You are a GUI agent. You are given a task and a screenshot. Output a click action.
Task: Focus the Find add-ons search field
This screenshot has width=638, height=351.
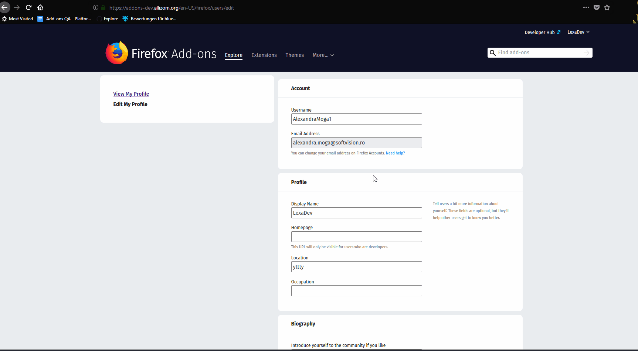click(540, 53)
